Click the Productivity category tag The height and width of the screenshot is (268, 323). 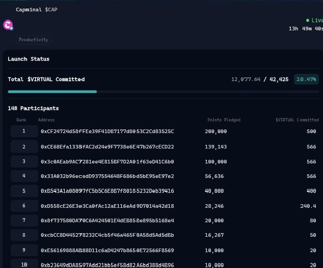(34, 40)
